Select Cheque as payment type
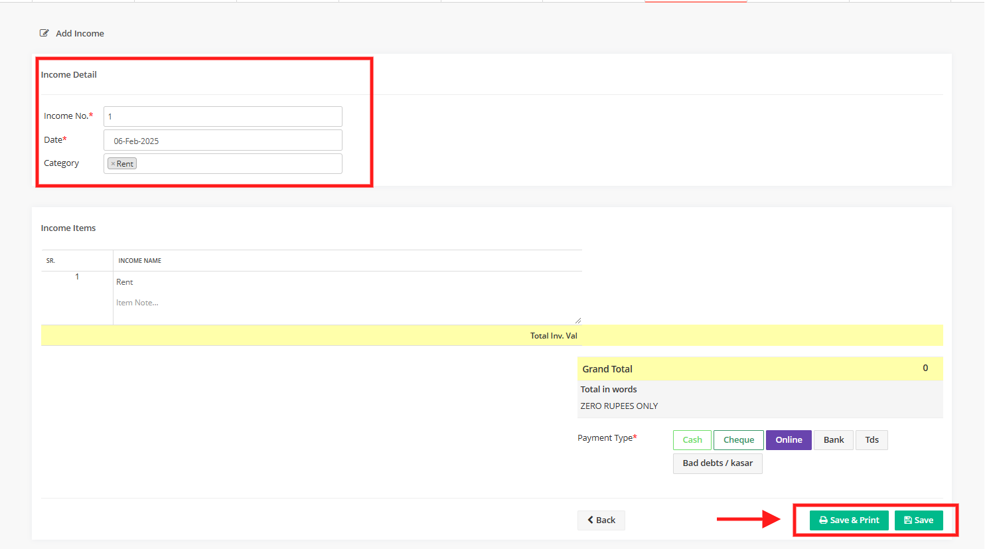 [x=738, y=440]
